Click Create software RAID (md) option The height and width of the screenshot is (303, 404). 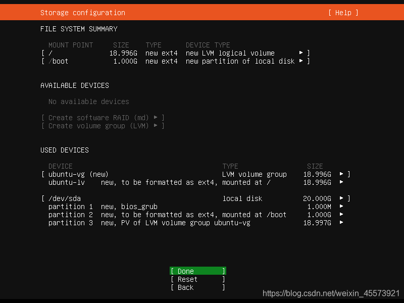click(103, 118)
